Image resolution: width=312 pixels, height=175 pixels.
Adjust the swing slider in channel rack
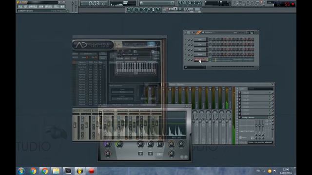click(241, 33)
